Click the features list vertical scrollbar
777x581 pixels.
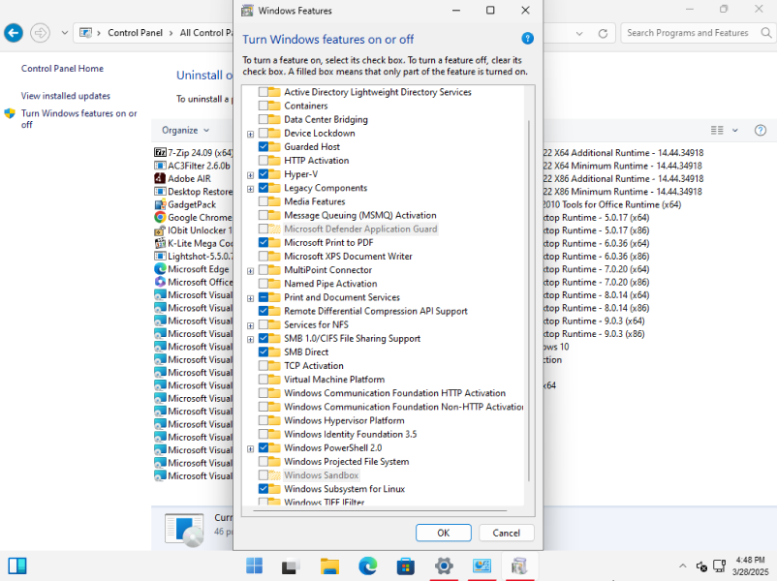pos(529,300)
